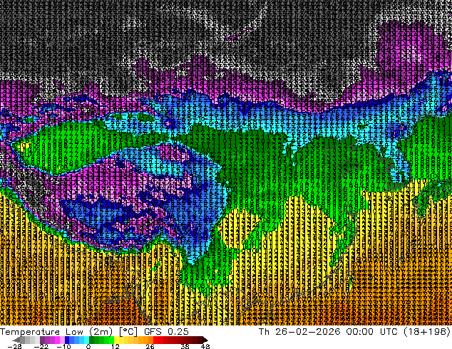This screenshot has height=349, width=452.
Task: Click the 'GFS 0.25' model label
Action: pyautogui.click(x=166, y=332)
